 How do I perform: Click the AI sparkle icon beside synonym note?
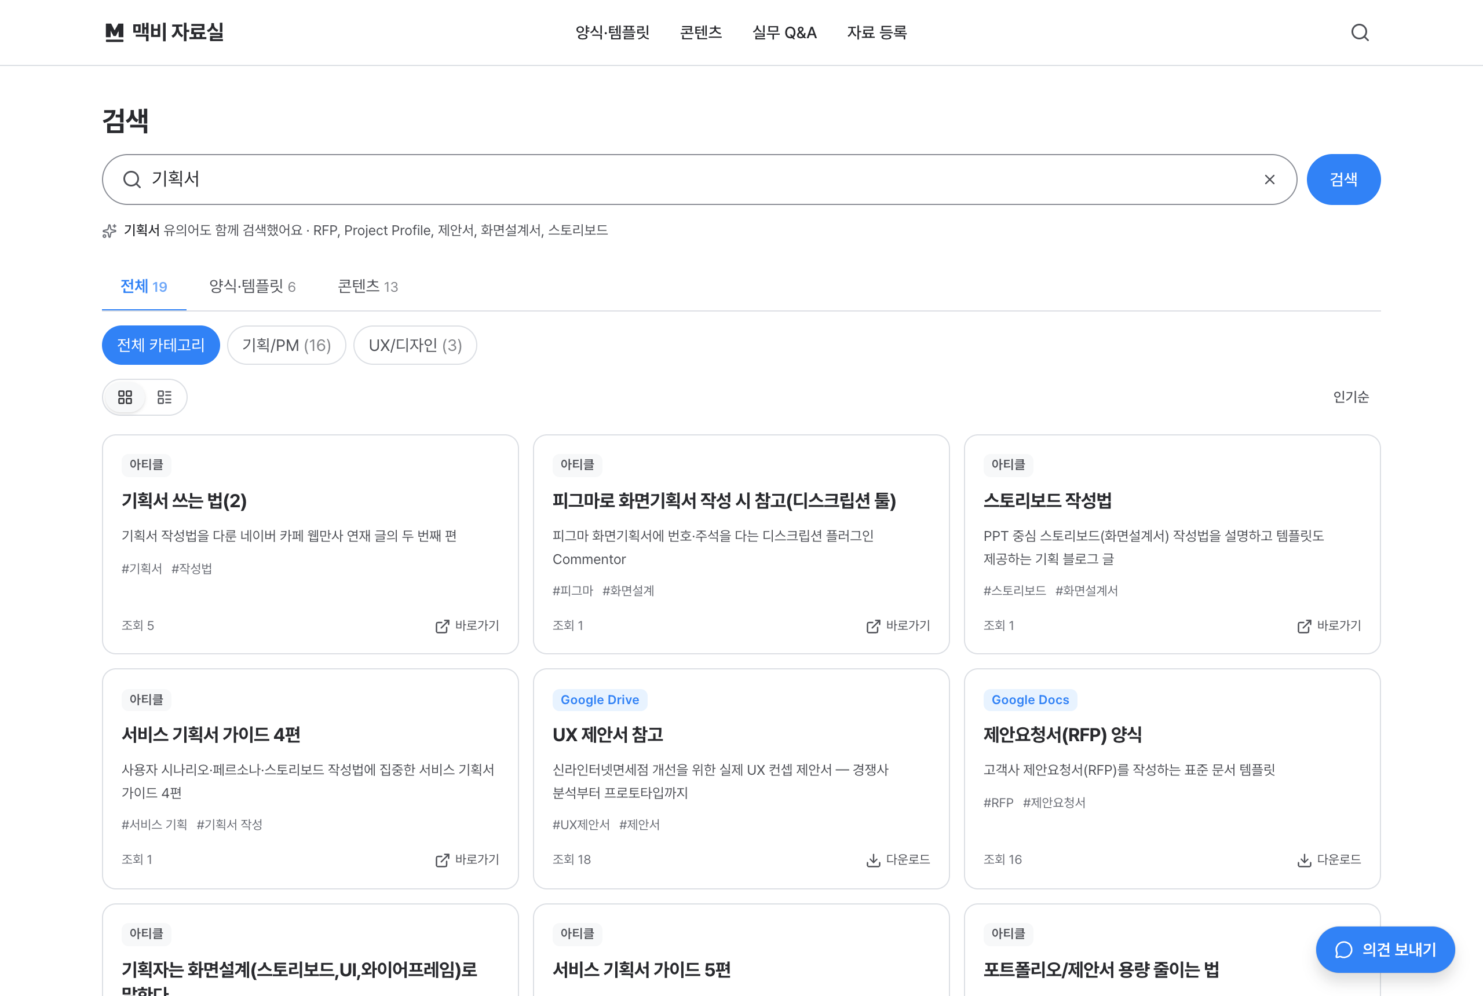(109, 230)
